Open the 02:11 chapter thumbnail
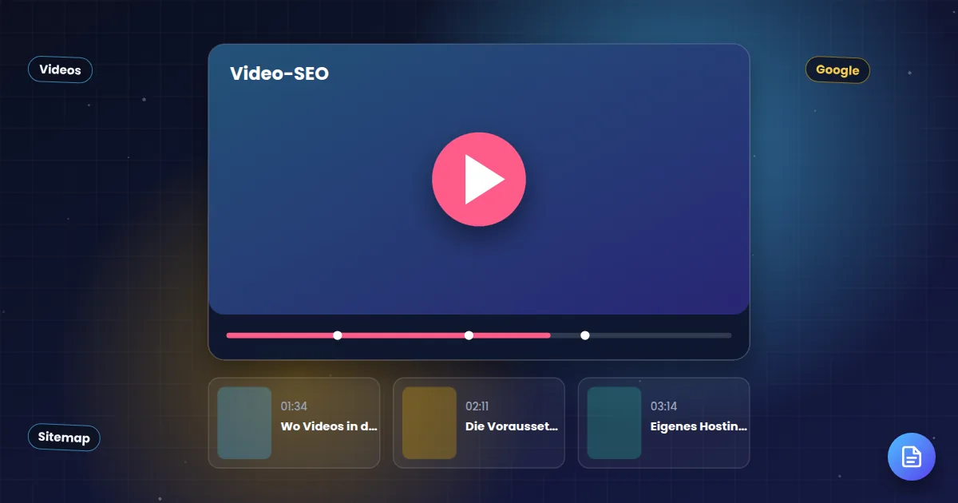 click(x=430, y=423)
